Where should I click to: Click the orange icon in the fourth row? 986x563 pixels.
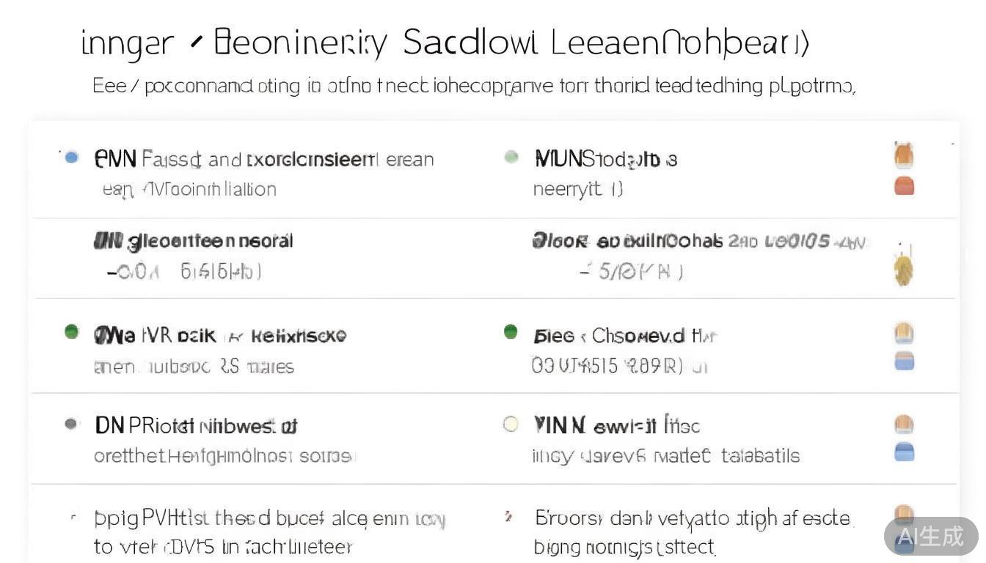pos(904,424)
